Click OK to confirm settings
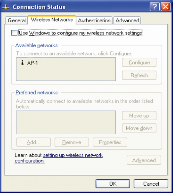Viewport: 173px width, 193px height. point(113,184)
